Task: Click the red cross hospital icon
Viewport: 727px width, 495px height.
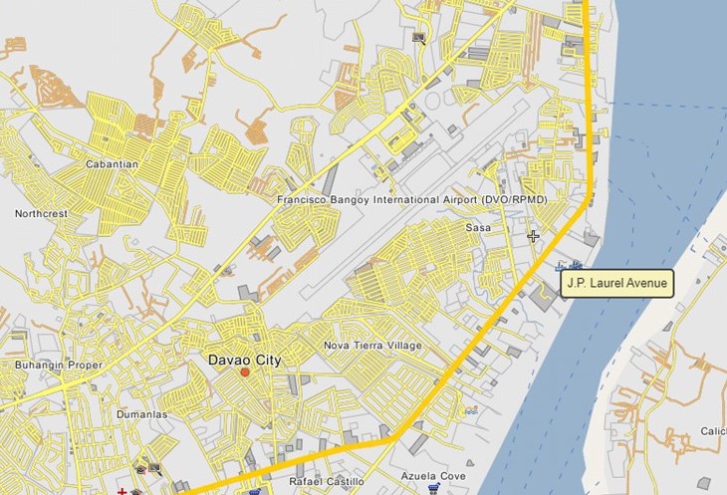Action: pyautogui.click(x=121, y=492)
